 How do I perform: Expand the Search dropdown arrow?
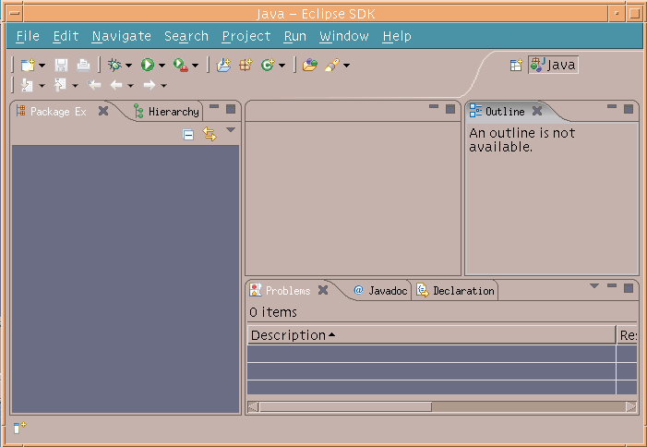tap(347, 66)
